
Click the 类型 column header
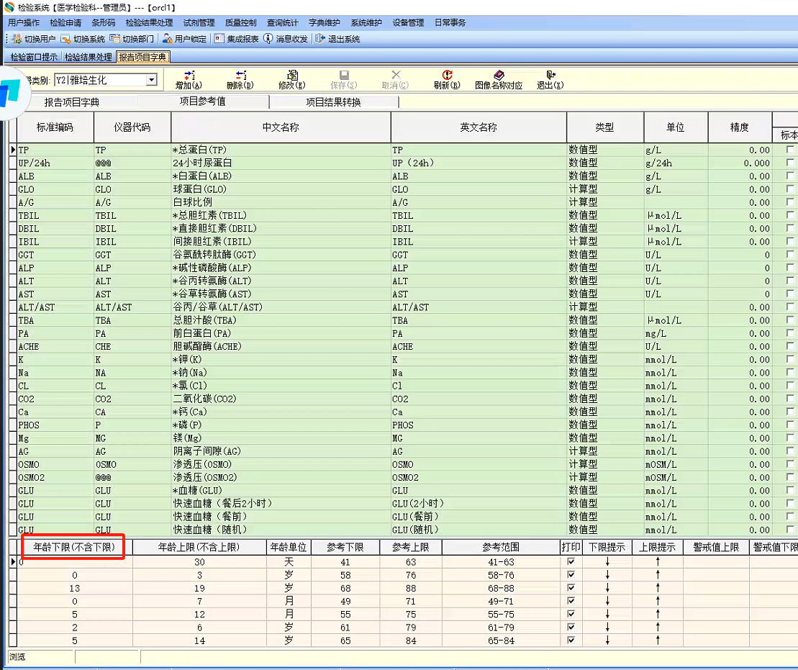click(x=604, y=127)
